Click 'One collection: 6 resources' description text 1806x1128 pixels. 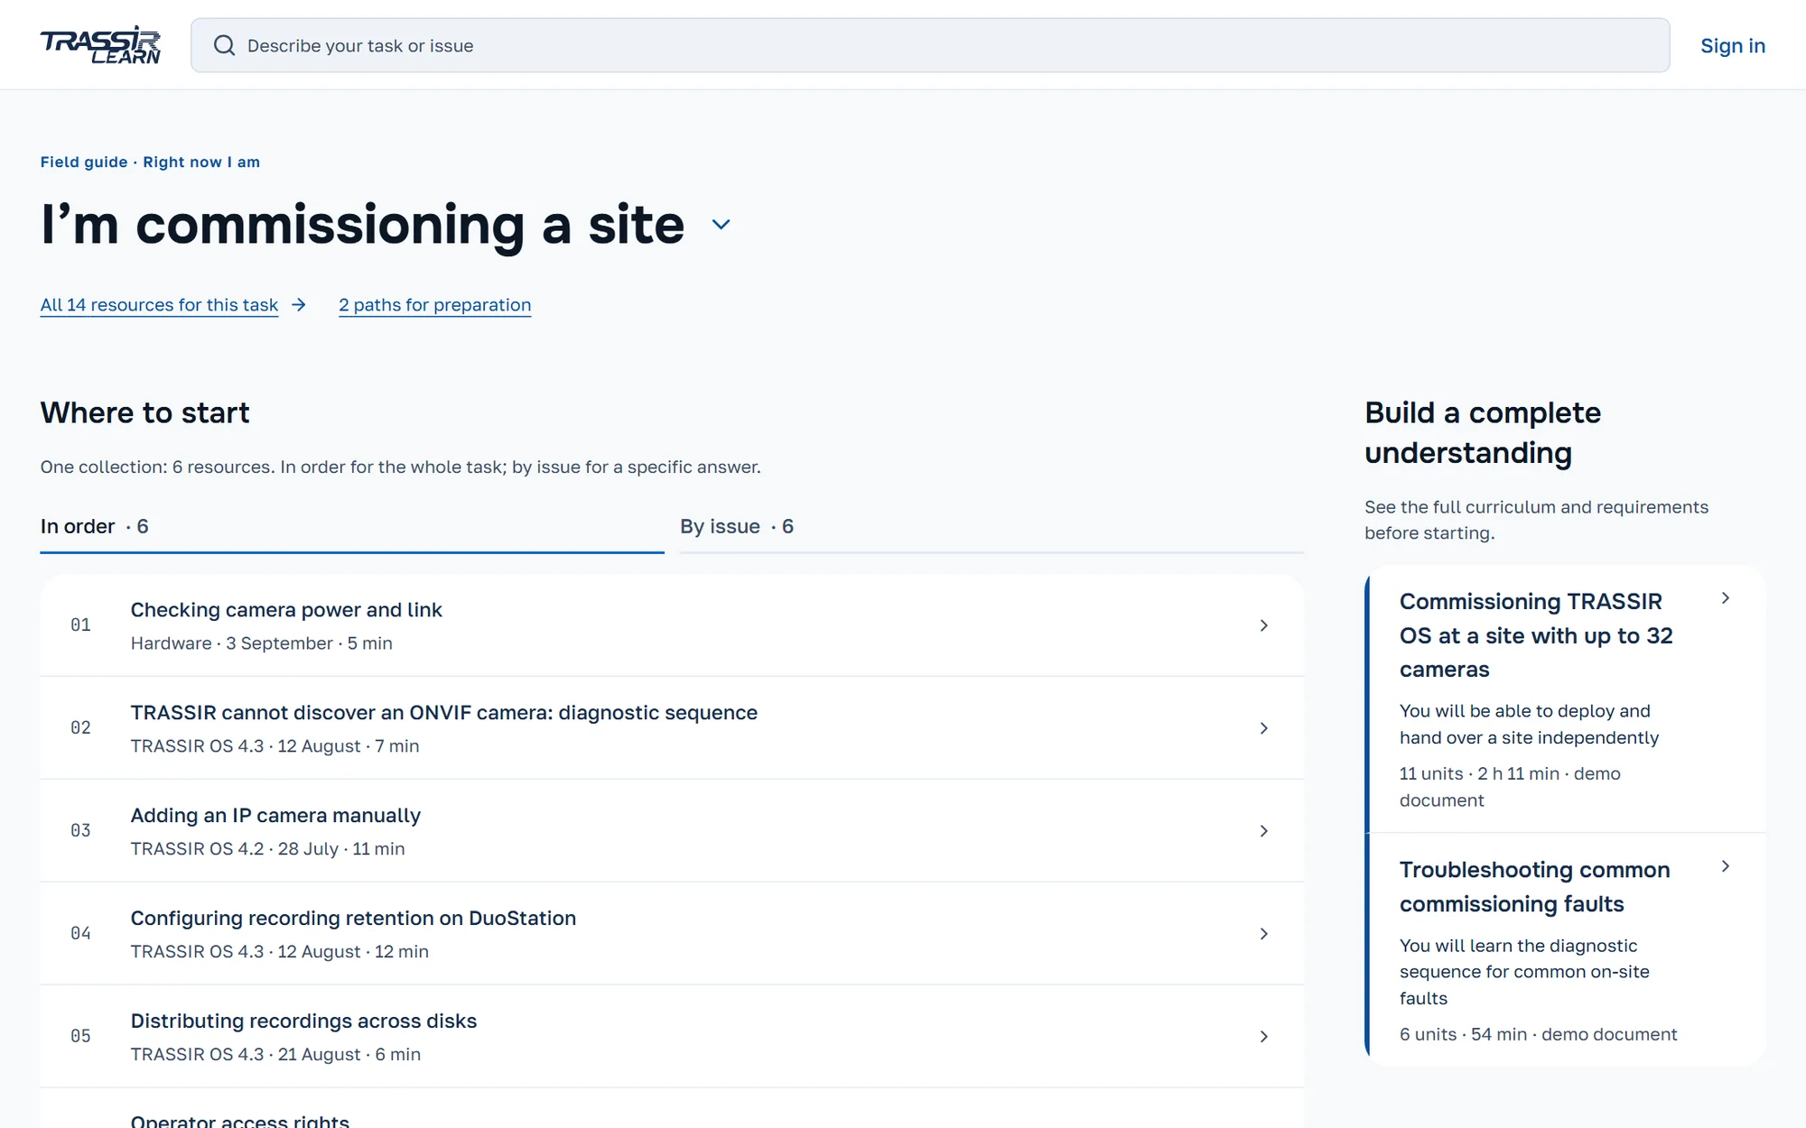(401, 467)
